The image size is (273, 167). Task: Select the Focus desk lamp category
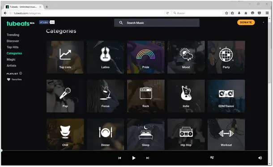click(105, 96)
